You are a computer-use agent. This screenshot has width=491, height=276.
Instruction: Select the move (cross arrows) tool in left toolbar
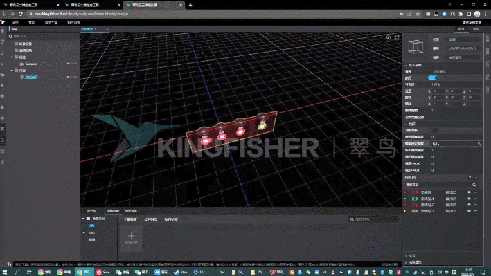(3, 31)
